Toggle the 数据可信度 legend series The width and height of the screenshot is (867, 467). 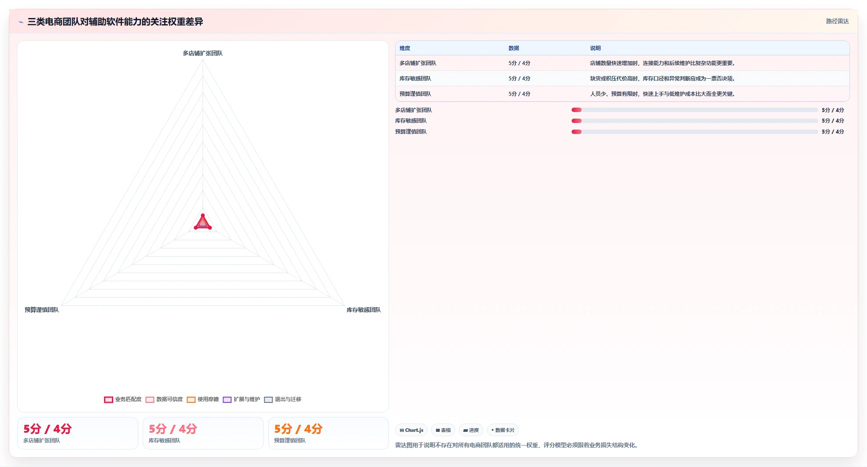pyautogui.click(x=164, y=399)
